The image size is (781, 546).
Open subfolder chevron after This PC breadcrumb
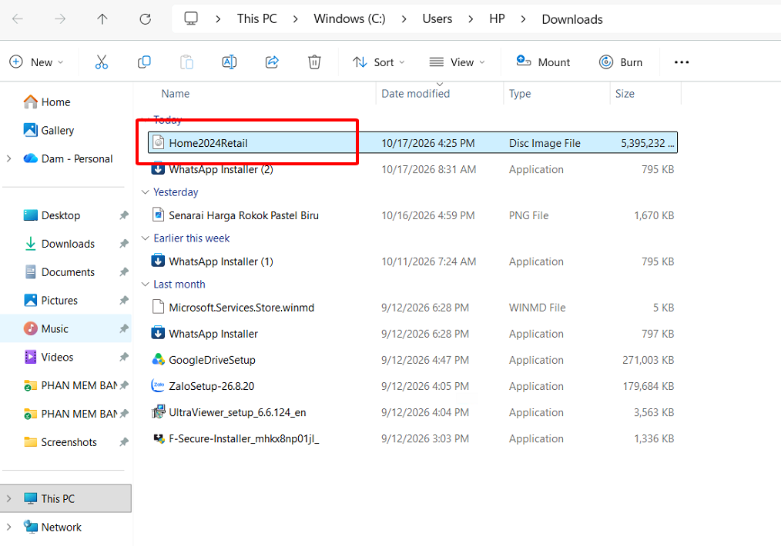295,19
